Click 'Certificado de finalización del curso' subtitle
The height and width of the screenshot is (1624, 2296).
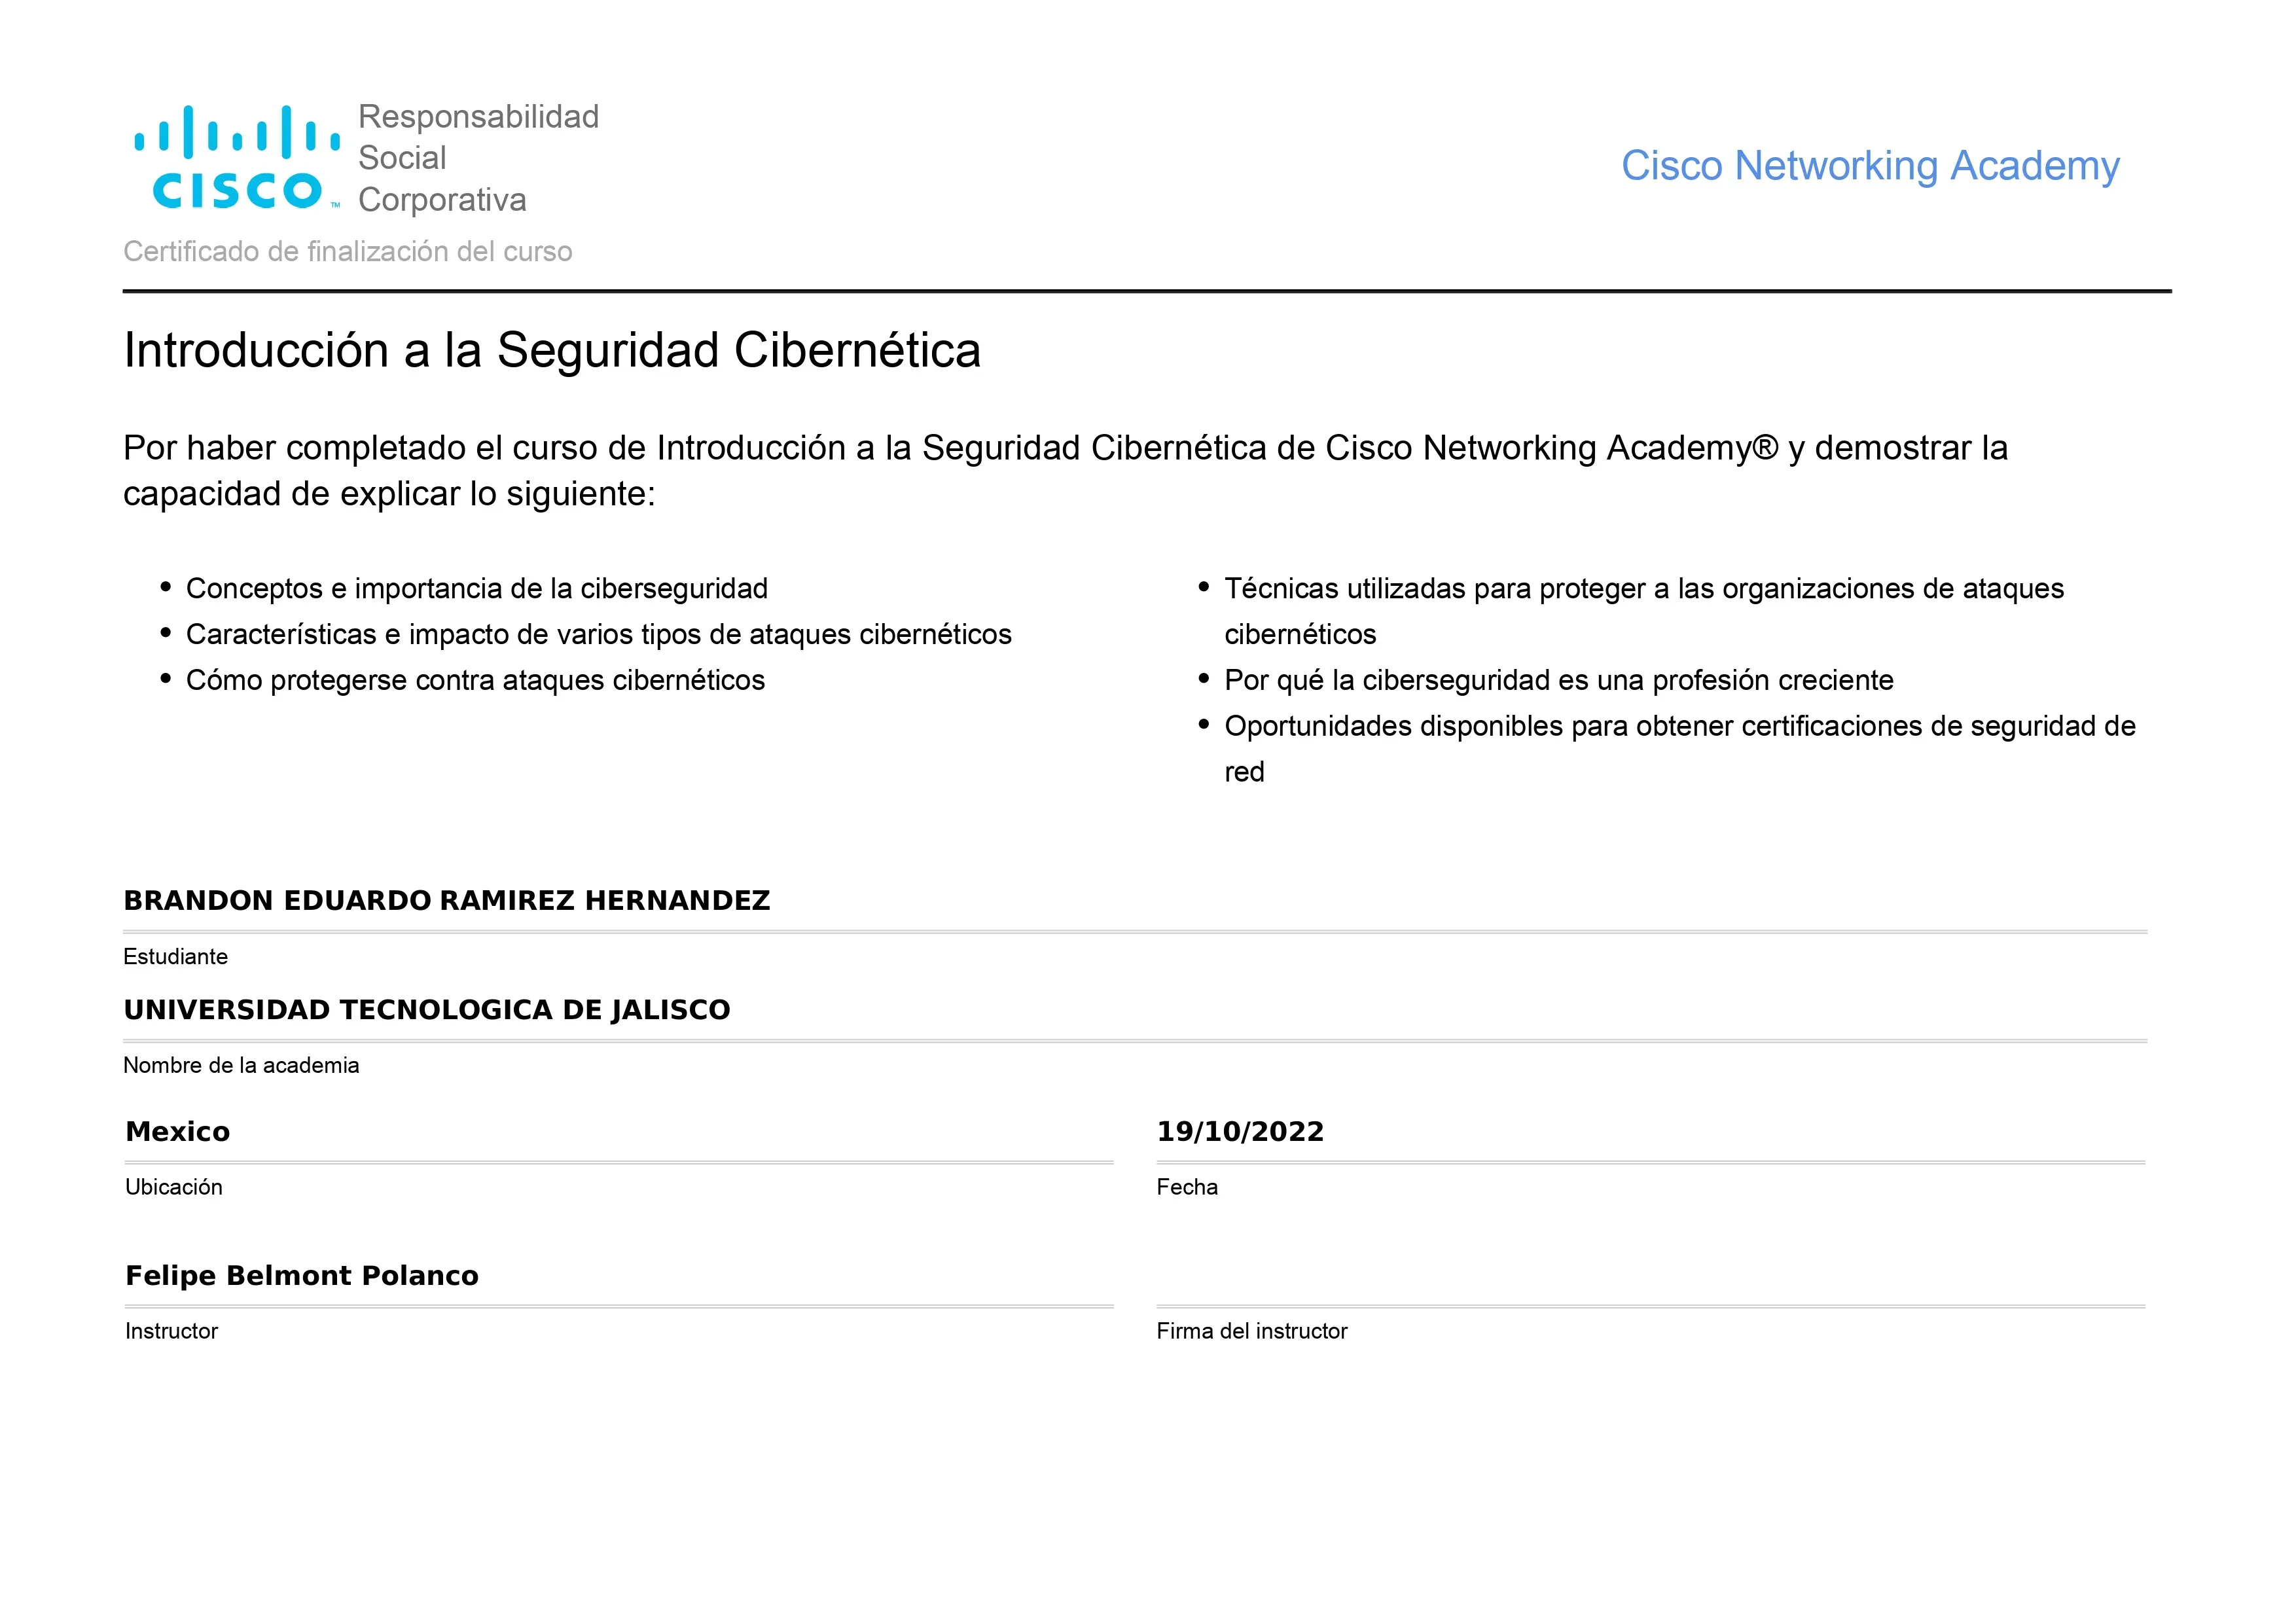pos(348,251)
